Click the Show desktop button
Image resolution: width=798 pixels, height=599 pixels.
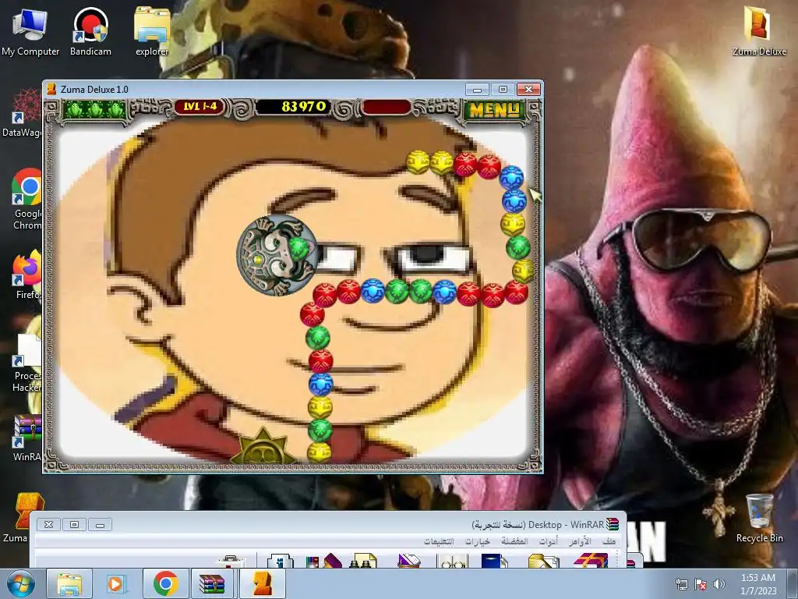pyautogui.click(x=793, y=583)
